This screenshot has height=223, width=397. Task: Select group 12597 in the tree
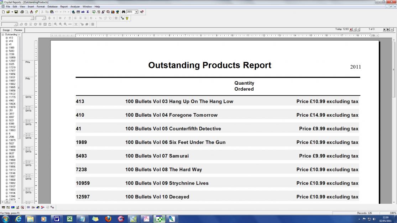coord(12,61)
